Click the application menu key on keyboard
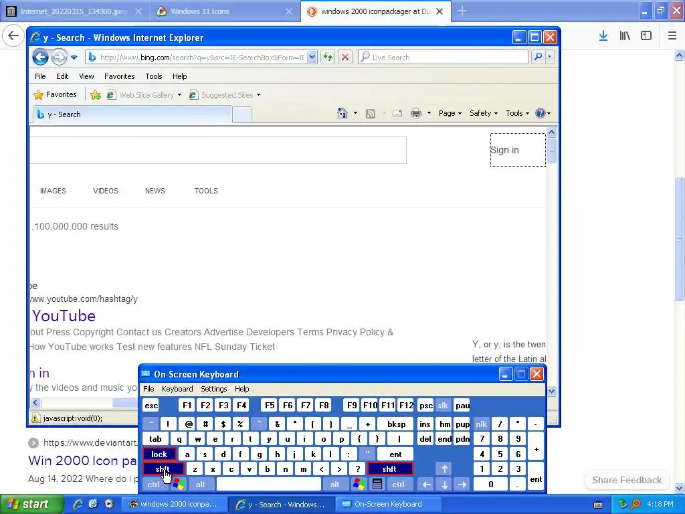685x514 pixels. click(377, 484)
